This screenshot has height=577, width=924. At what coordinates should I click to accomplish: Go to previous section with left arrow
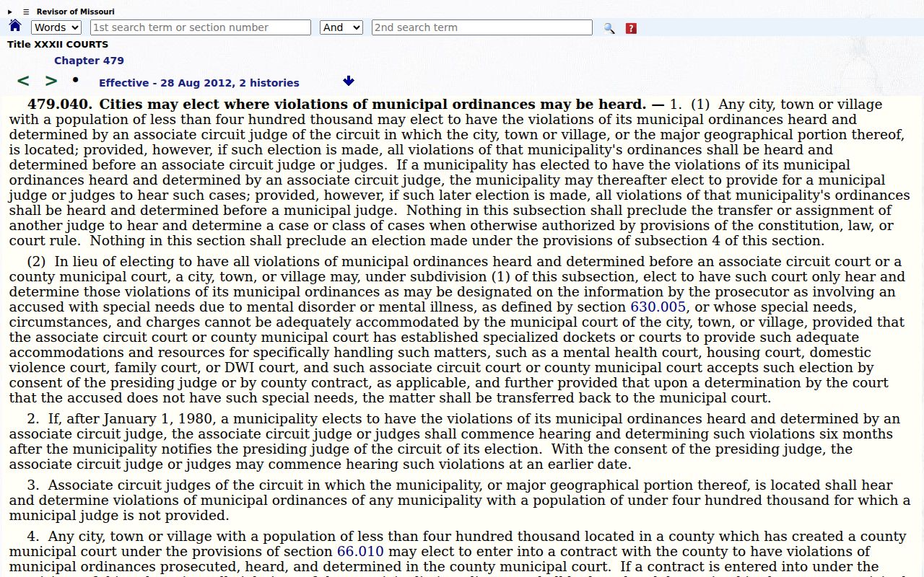[23, 81]
